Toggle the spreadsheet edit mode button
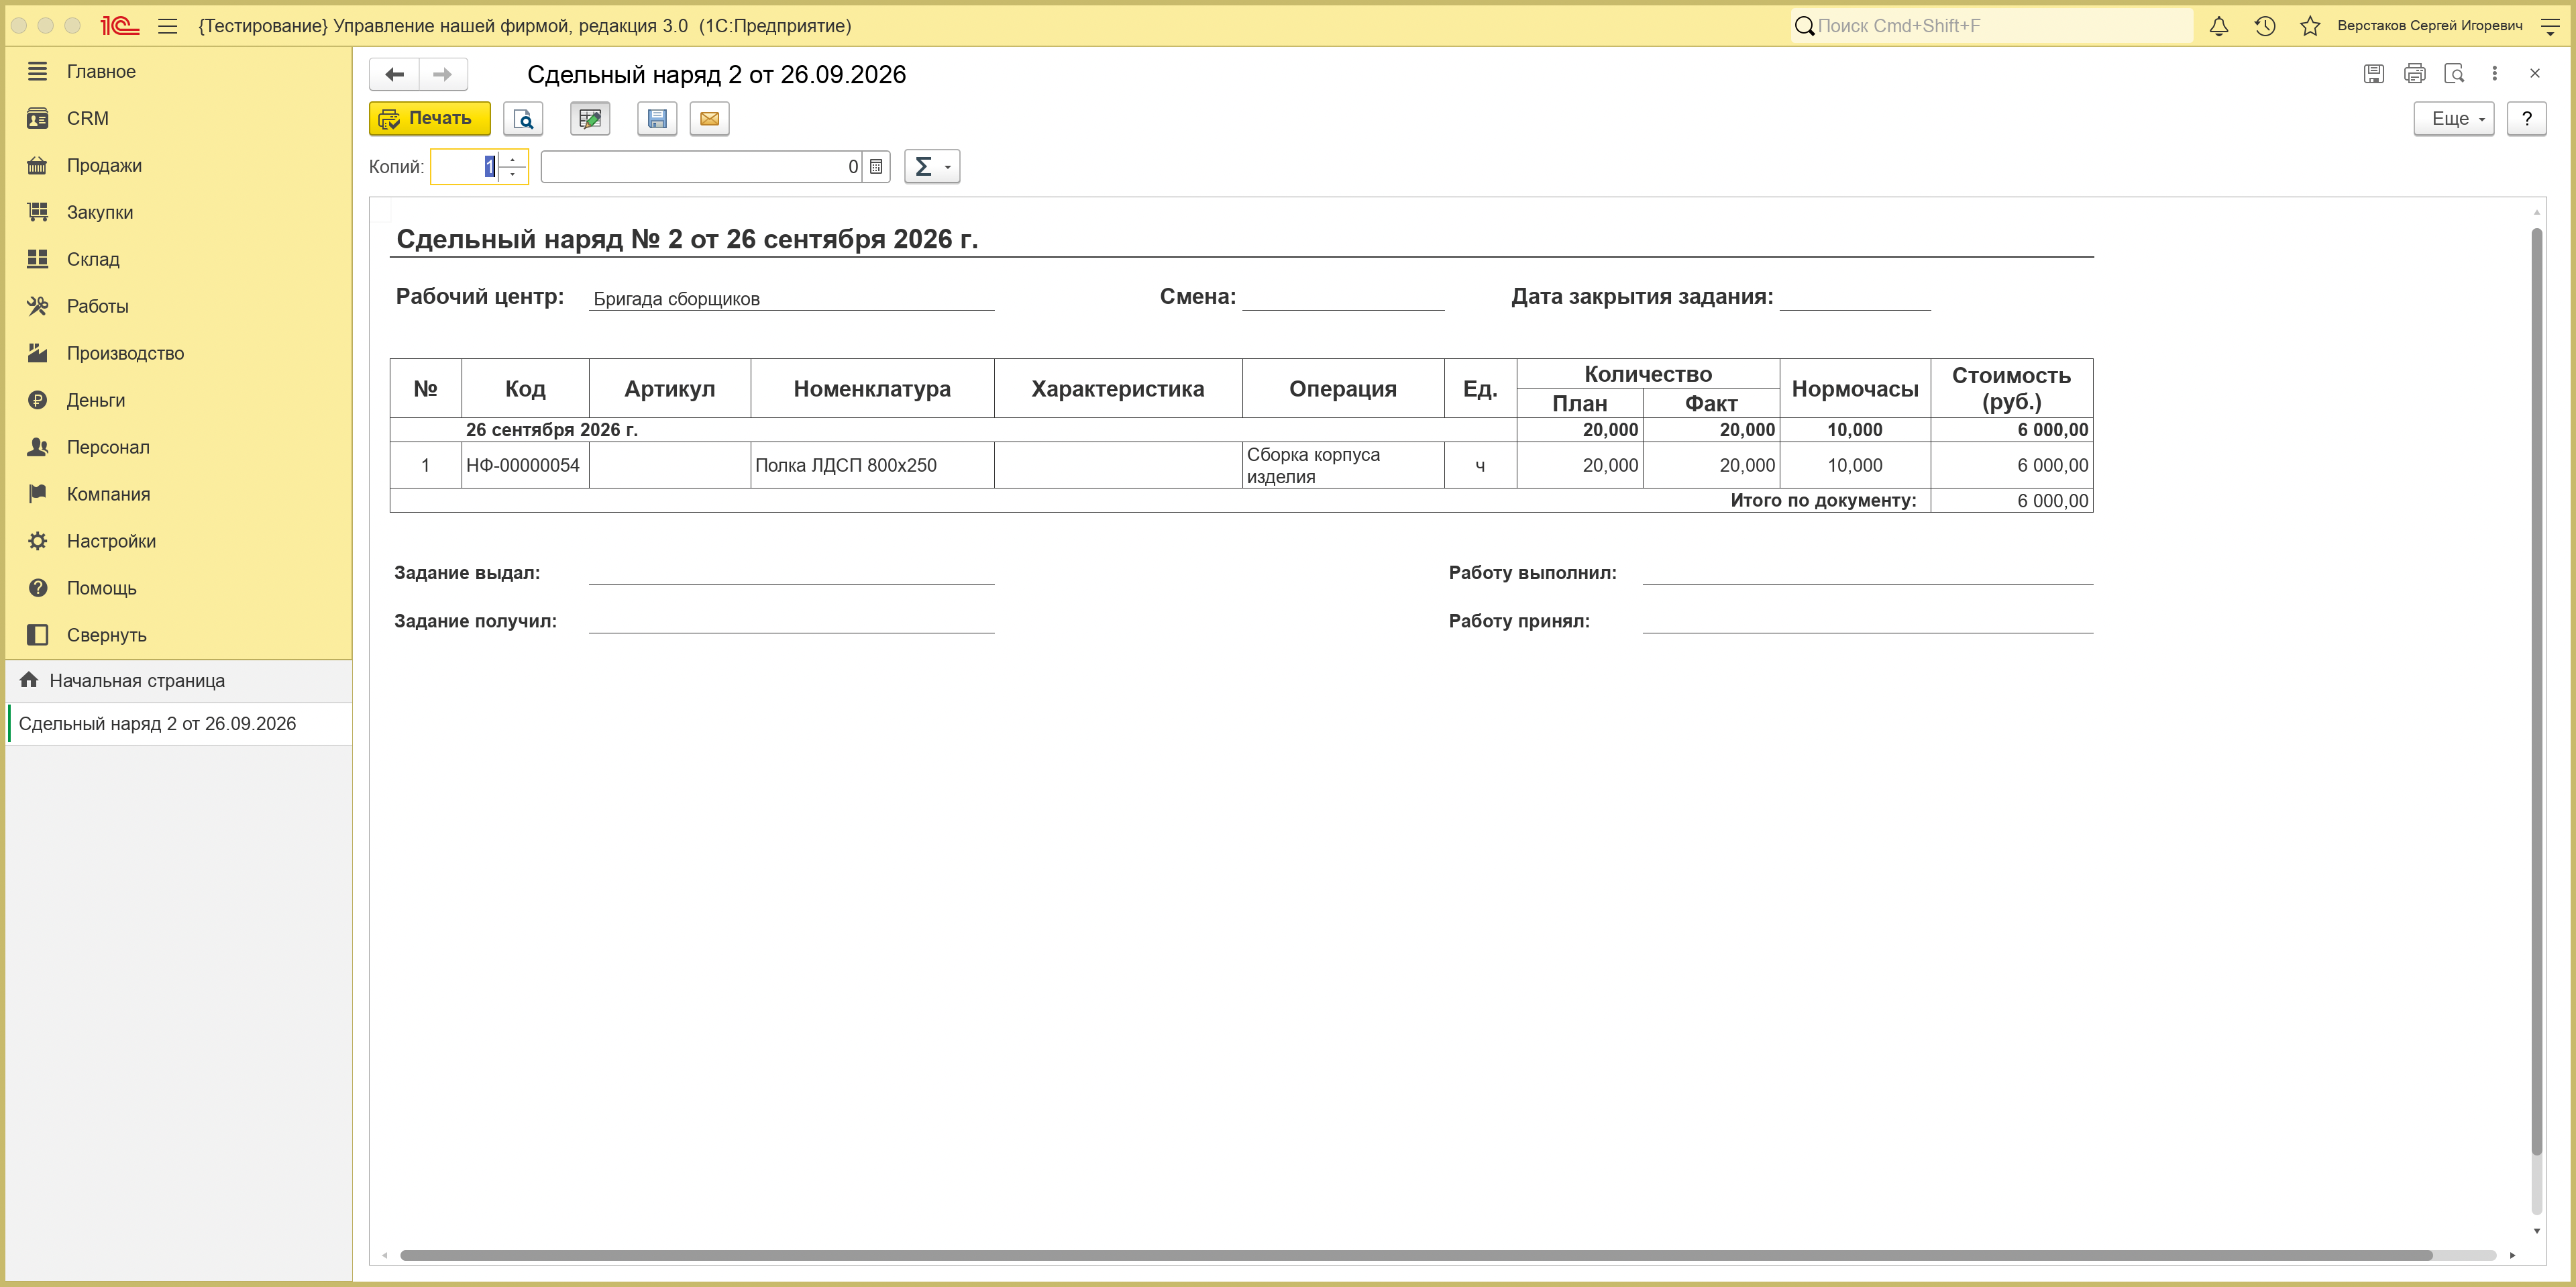The height and width of the screenshot is (1287, 2576). click(x=590, y=119)
